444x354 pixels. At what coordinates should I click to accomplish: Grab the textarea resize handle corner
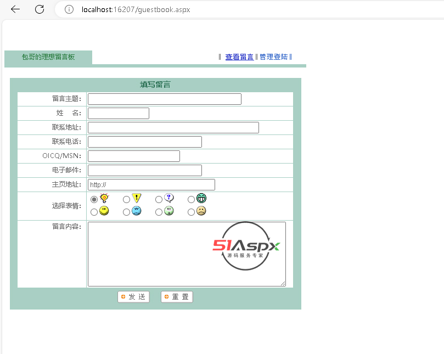[x=283, y=284]
